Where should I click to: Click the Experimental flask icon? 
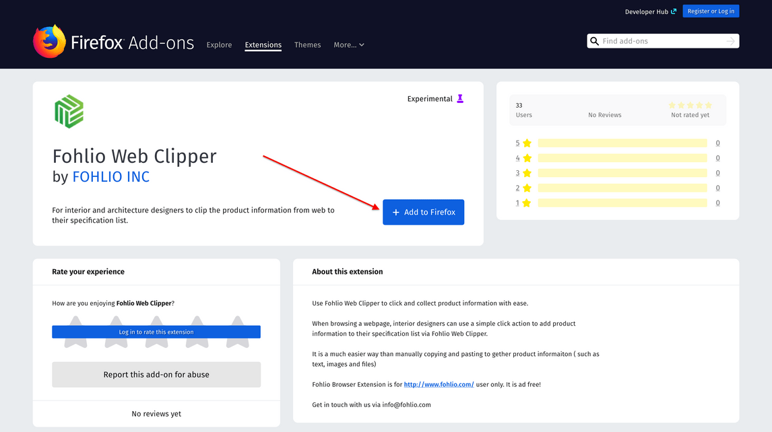tap(460, 98)
